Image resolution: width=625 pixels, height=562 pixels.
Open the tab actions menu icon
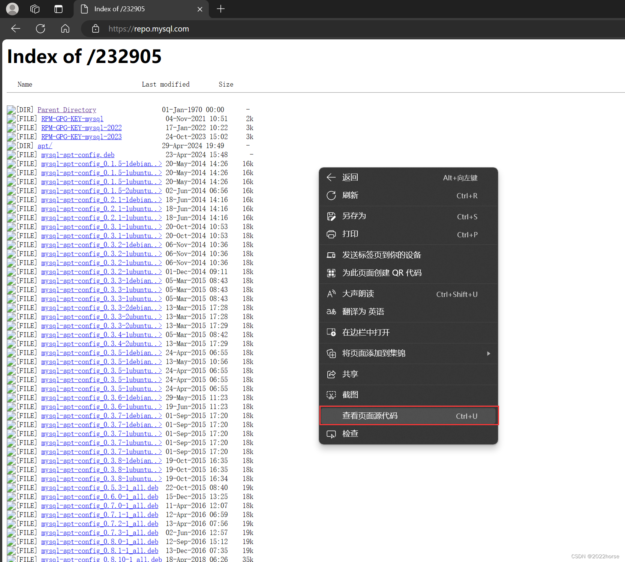click(x=58, y=9)
